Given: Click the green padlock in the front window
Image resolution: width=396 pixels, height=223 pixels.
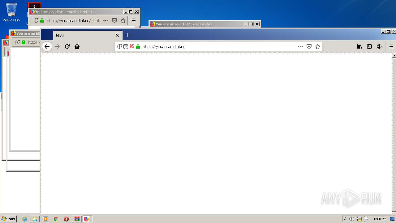Looking at the screenshot, I should [x=138, y=46].
